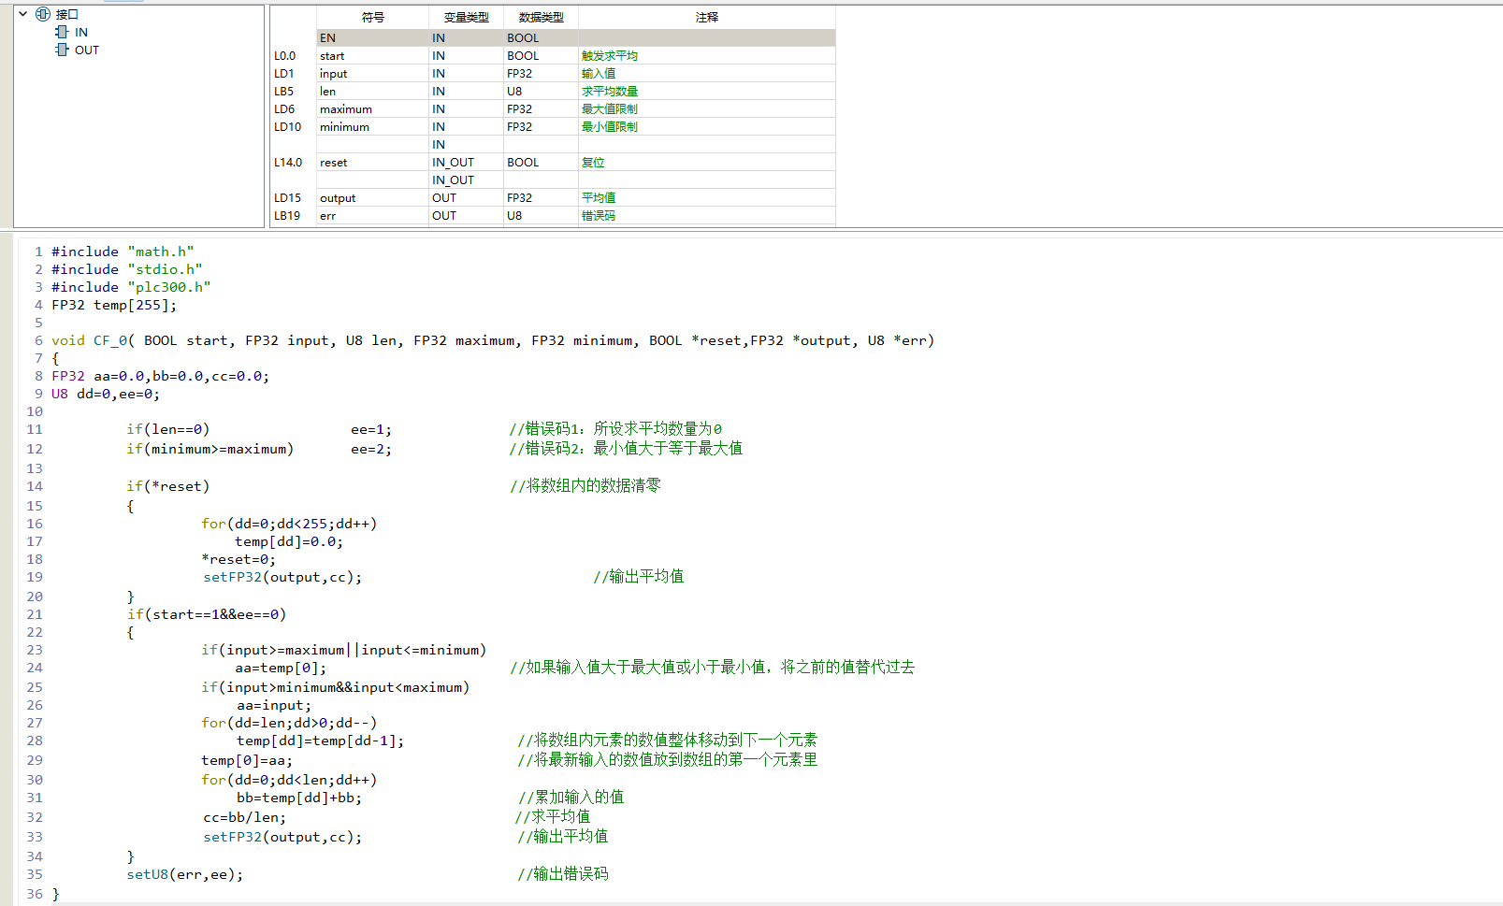Select the maximum symbol cell
The image size is (1503, 906).
point(373,108)
